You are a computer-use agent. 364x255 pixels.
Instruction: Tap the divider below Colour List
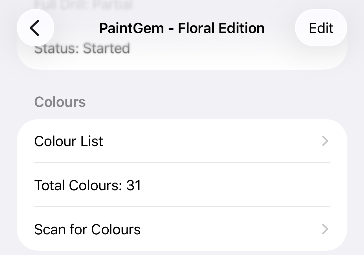(x=182, y=163)
